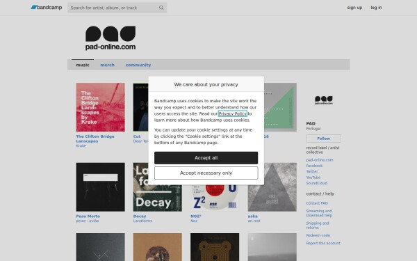Open the brown circle album cover in bottom row
The image size is (417, 261).
coord(158,247)
